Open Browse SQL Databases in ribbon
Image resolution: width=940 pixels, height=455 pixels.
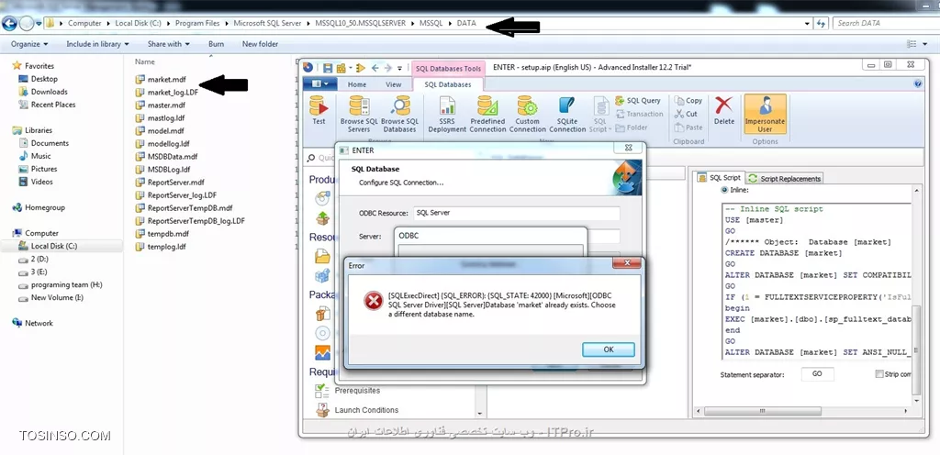[399, 115]
